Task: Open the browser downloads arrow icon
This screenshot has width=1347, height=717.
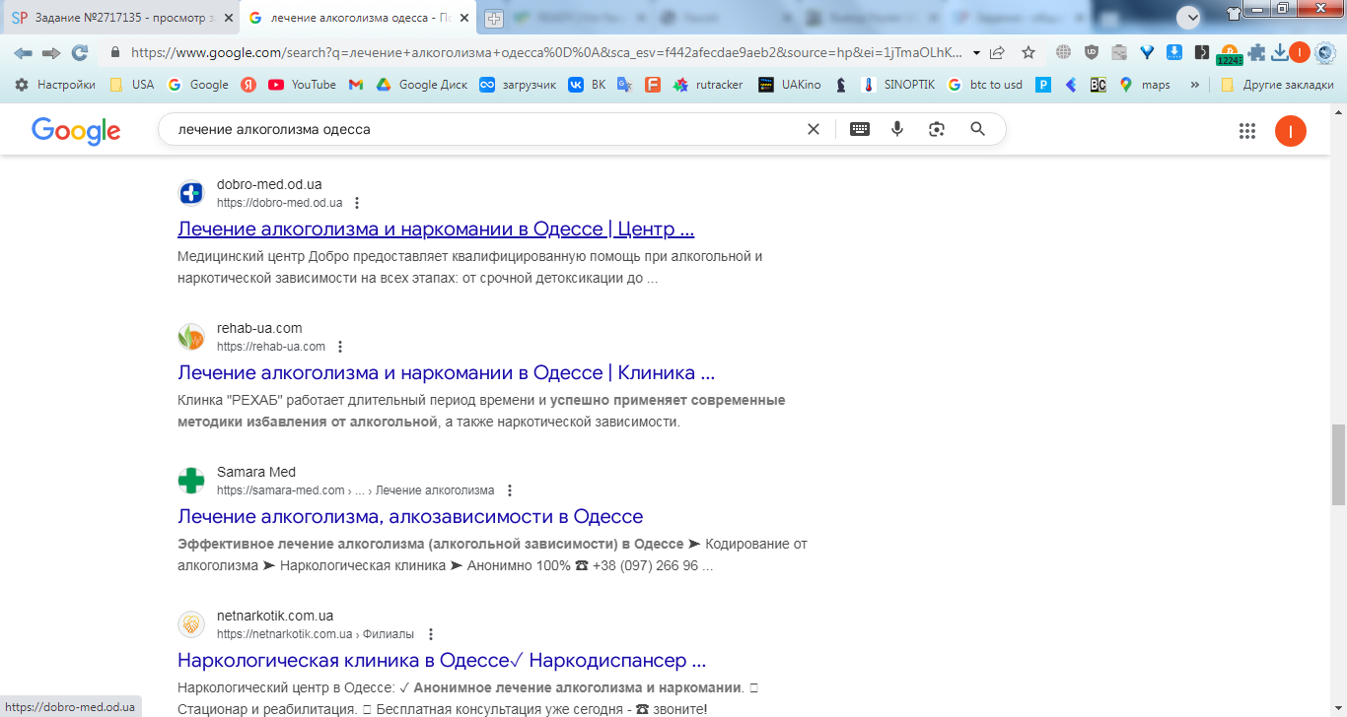Action: [x=1280, y=53]
